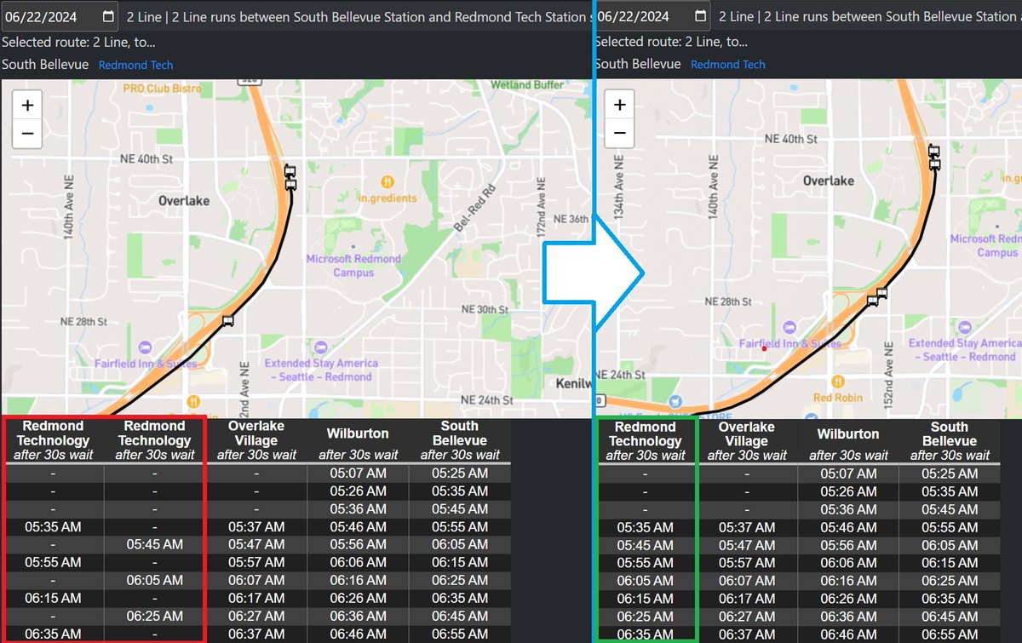
Task: Click the in.gredients restaurant icon on left map
Action: point(388,182)
